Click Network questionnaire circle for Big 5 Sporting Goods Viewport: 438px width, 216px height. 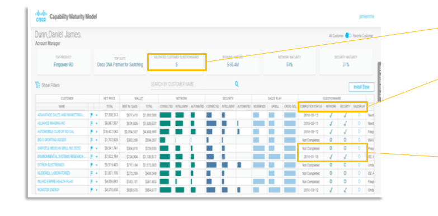pos(331,139)
